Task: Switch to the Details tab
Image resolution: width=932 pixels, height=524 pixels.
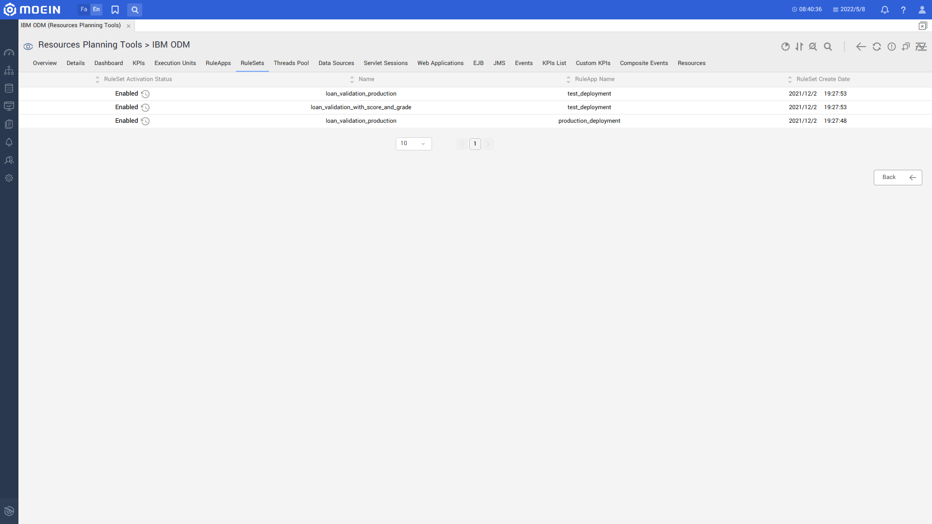Action: tap(76, 64)
